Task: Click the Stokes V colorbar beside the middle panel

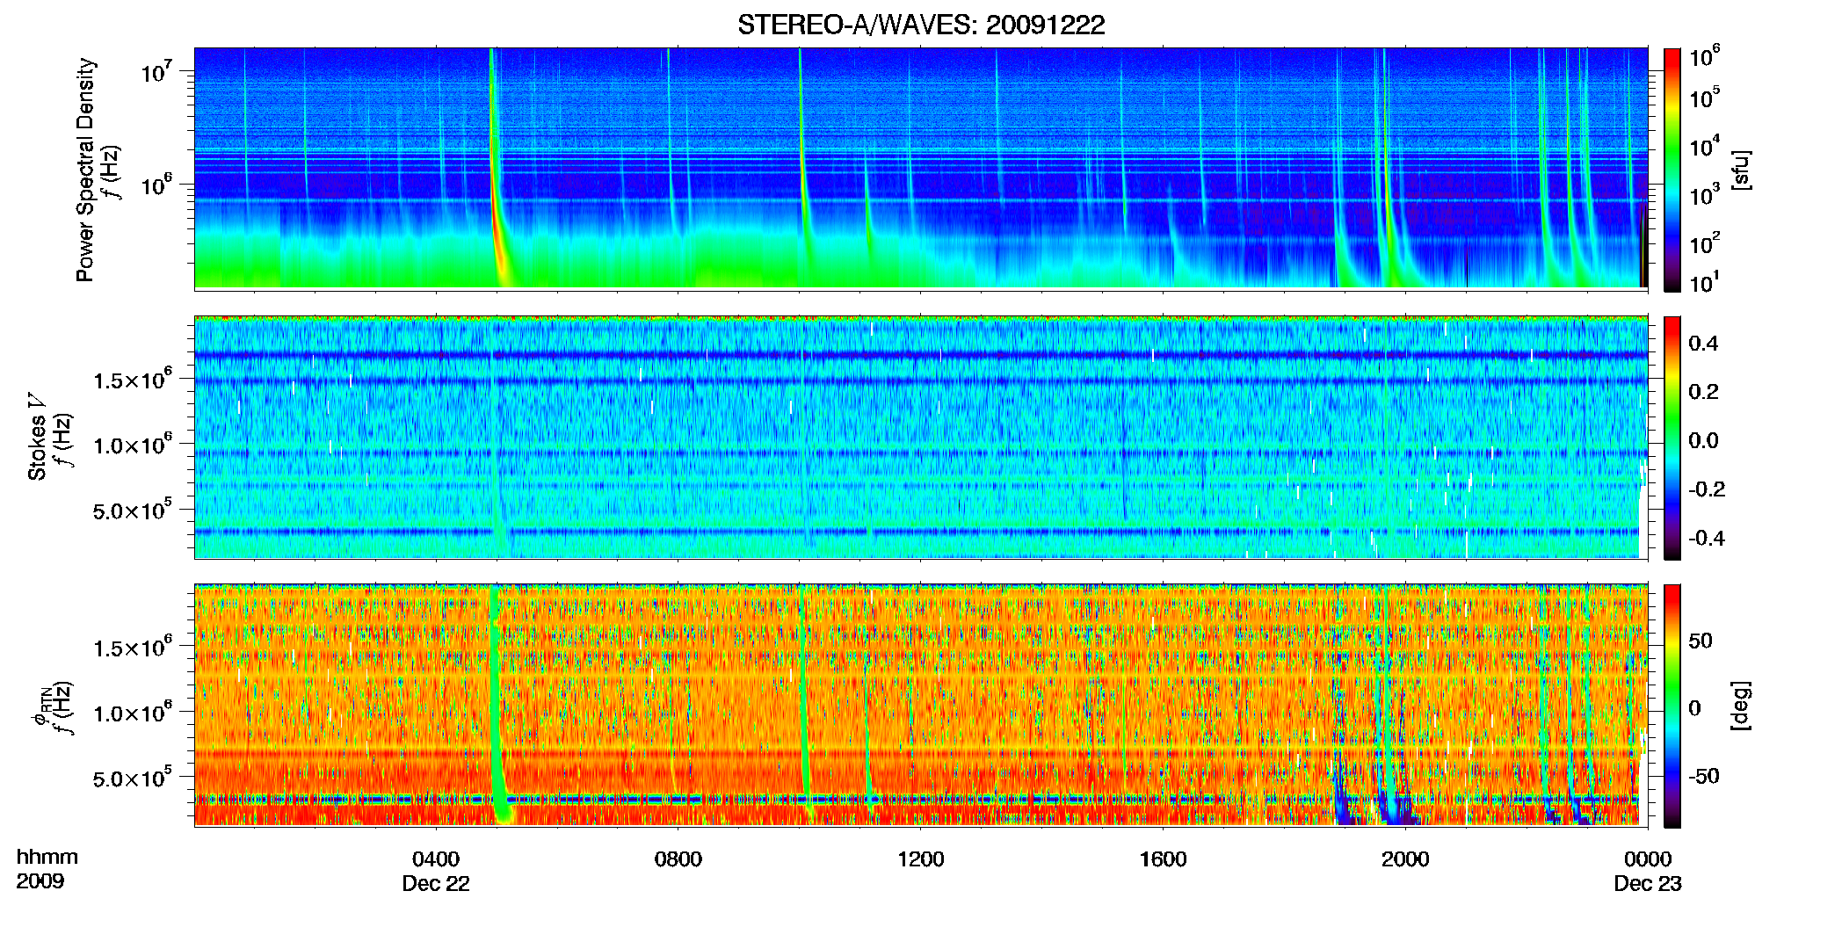Action: click(x=1672, y=438)
